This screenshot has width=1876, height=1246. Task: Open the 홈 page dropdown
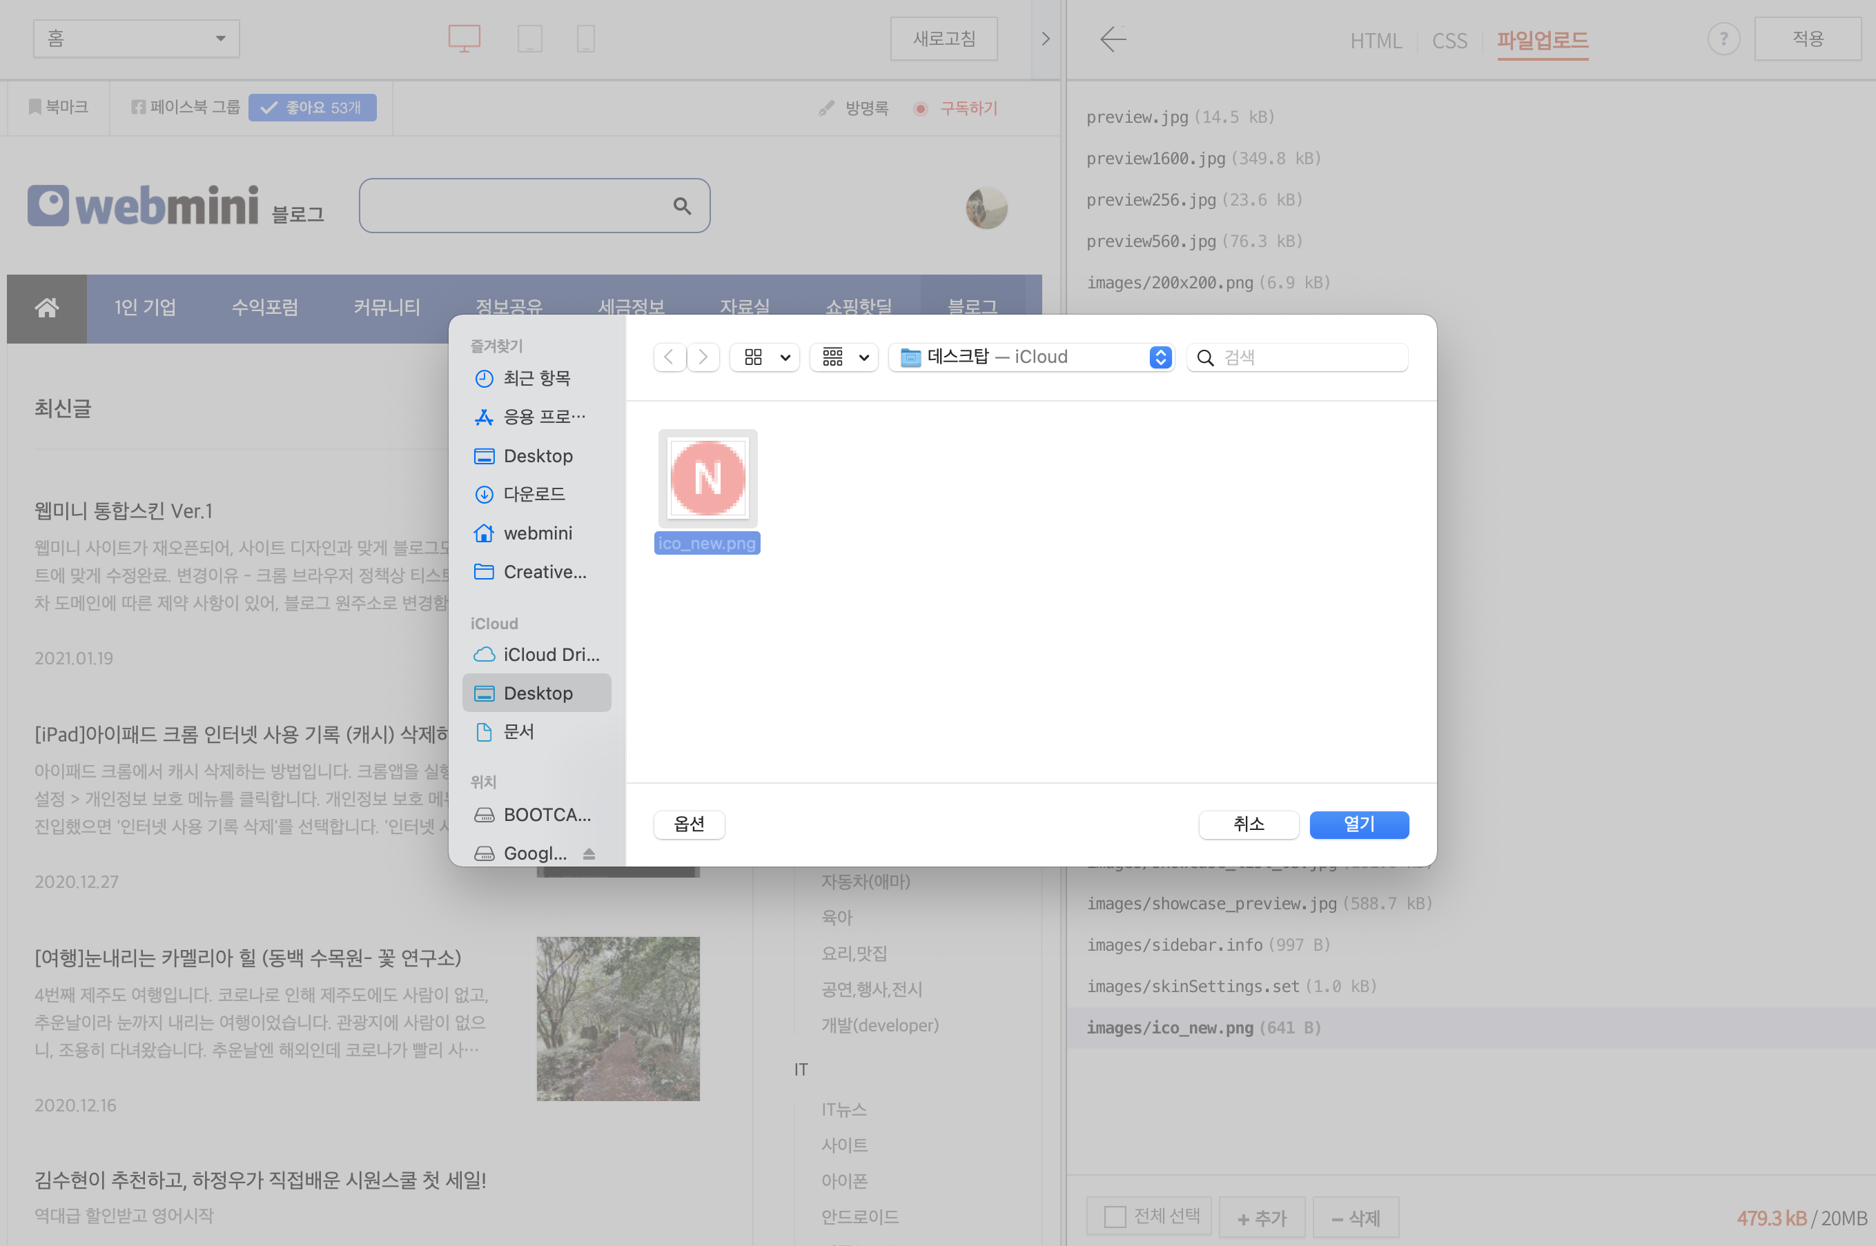136,39
